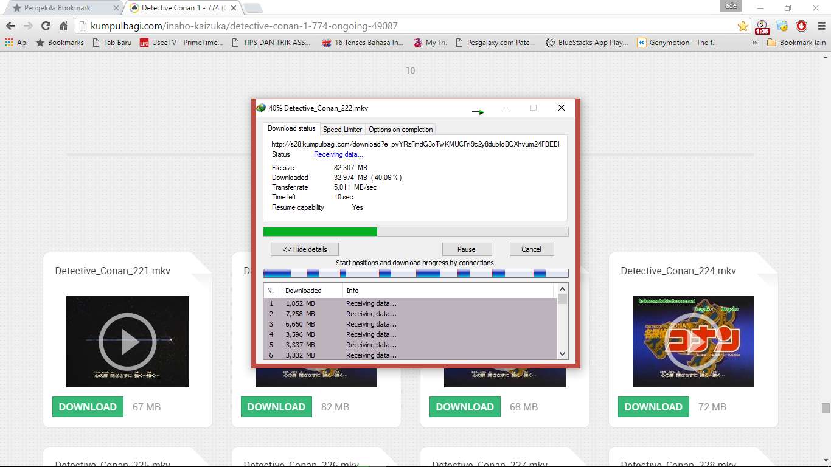
Task: Open the browser home page
Action: pyautogui.click(x=63, y=26)
